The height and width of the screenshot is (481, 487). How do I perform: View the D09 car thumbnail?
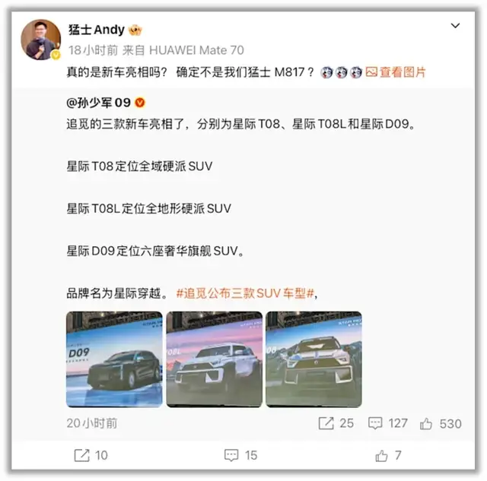[x=114, y=359]
